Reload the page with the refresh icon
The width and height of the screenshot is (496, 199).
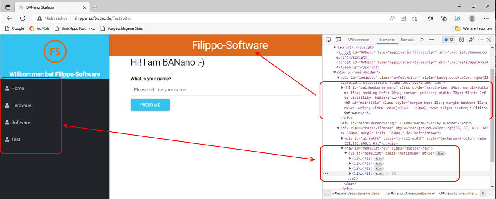[23, 18]
